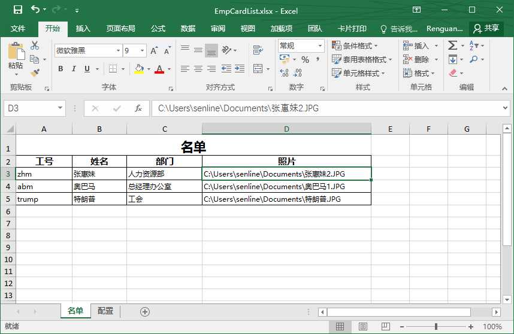Switch to the 插入 ribbon tab

click(x=83, y=29)
